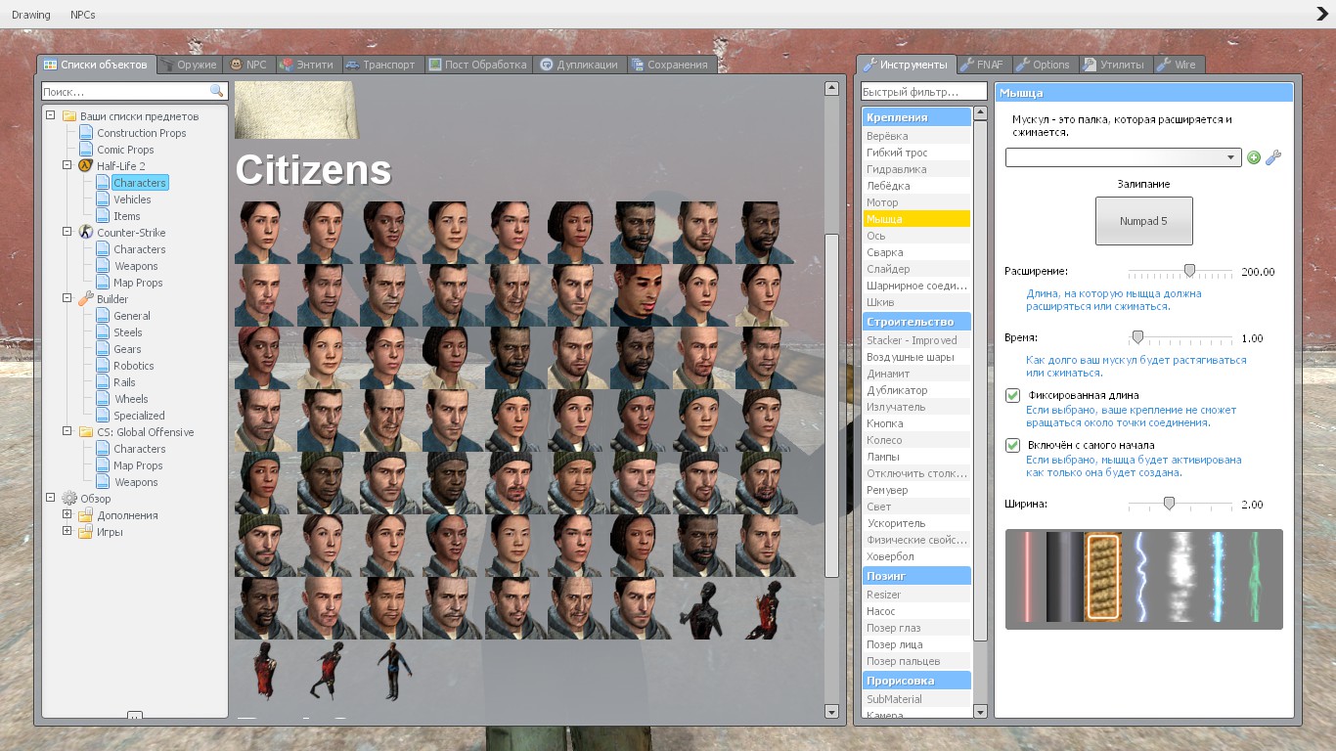The width and height of the screenshot is (1336, 751).
Task: Collapse the Half-Life 2 tree node
Action: [x=67, y=165]
